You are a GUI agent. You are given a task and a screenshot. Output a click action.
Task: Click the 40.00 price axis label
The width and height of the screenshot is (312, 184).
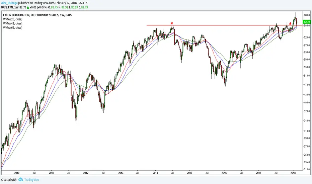coord(307,103)
